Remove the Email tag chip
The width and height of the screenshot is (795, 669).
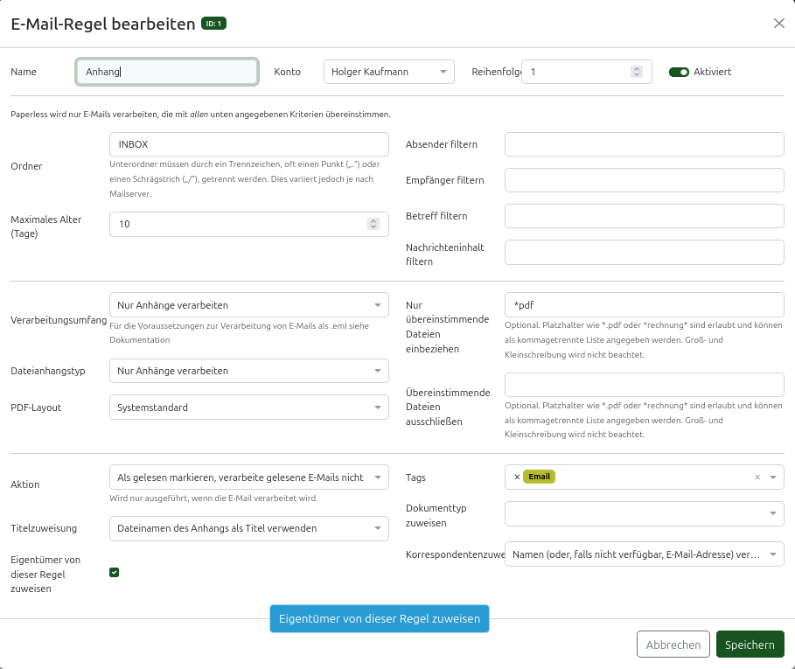pos(517,477)
